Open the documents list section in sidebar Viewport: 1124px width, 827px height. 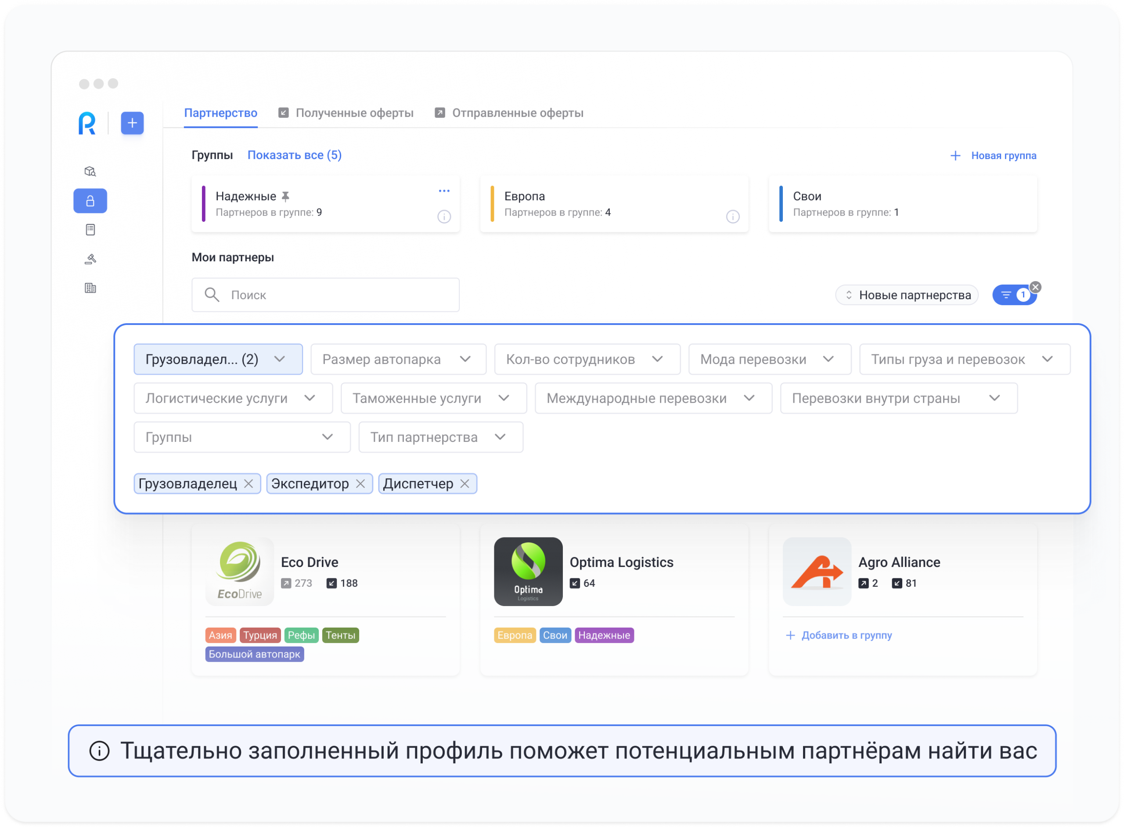pyautogui.click(x=90, y=229)
